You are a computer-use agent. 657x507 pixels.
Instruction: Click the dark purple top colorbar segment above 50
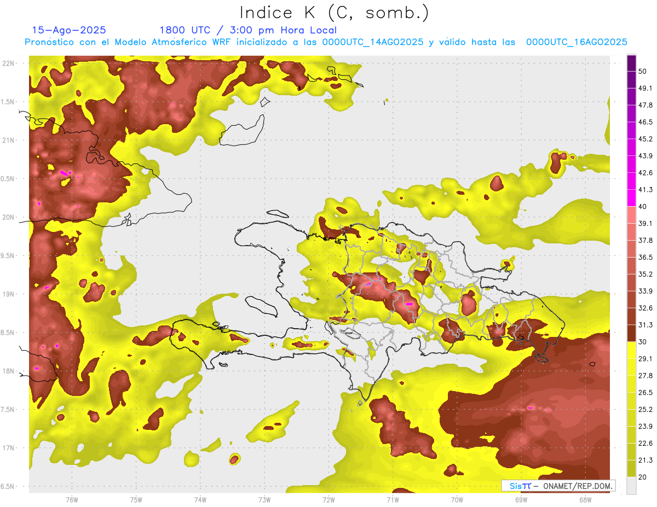point(631,63)
